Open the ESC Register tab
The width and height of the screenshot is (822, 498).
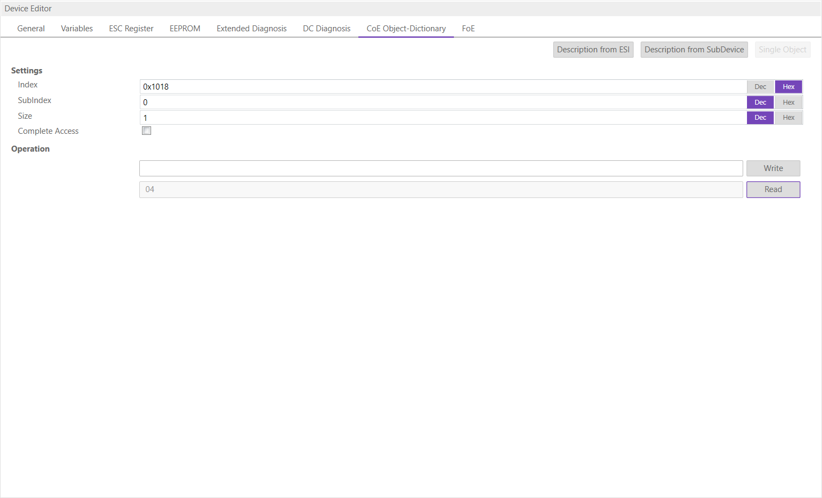131,29
